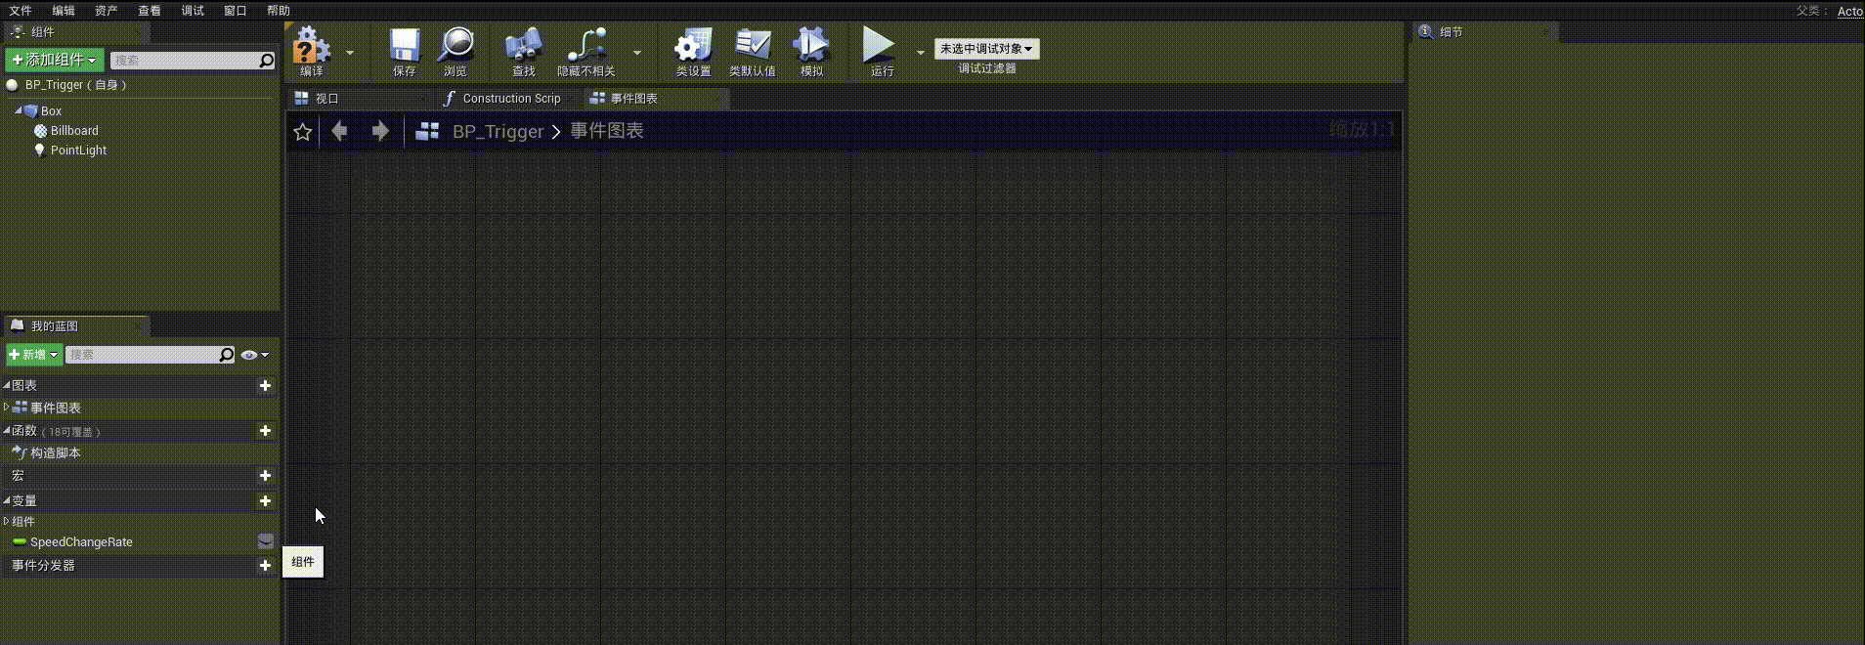Switch to the Construction Script tab
This screenshot has width=1865, height=645.
(x=510, y=99)
